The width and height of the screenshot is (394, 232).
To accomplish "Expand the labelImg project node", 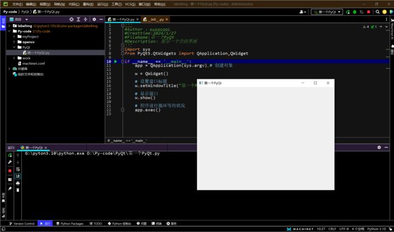I will (x=9, y=26).
